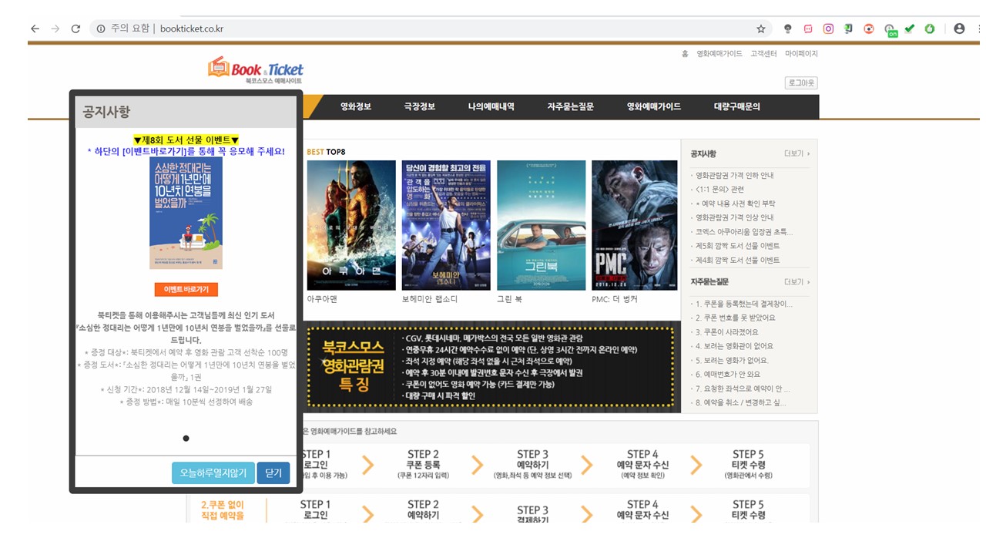
Task: Click STEP 2 쿠폰 등록 guide step
Action: click(x=424, y=465)
